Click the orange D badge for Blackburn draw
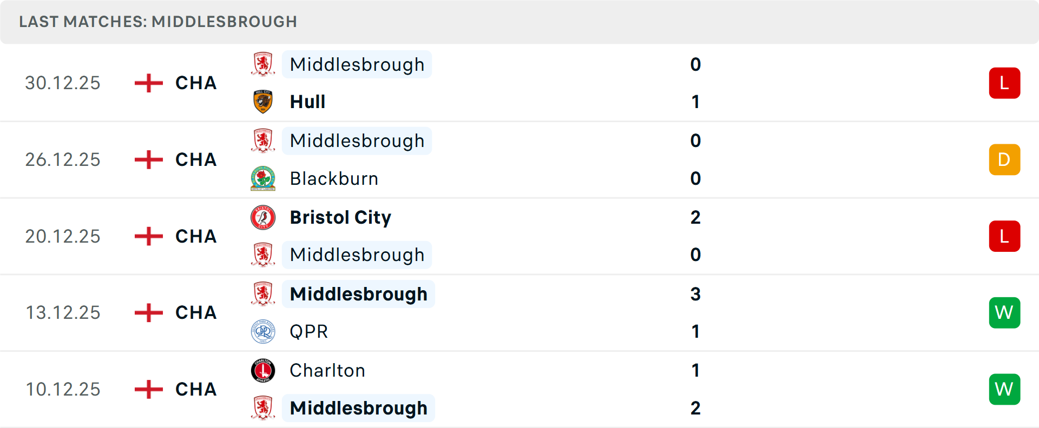Viewport: 1039px width, 428px height. coord(1004,160)
